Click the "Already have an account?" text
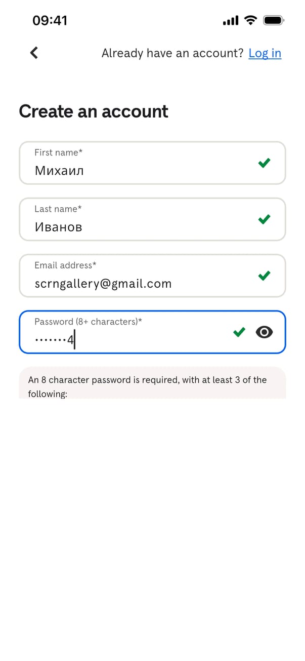 172,53
